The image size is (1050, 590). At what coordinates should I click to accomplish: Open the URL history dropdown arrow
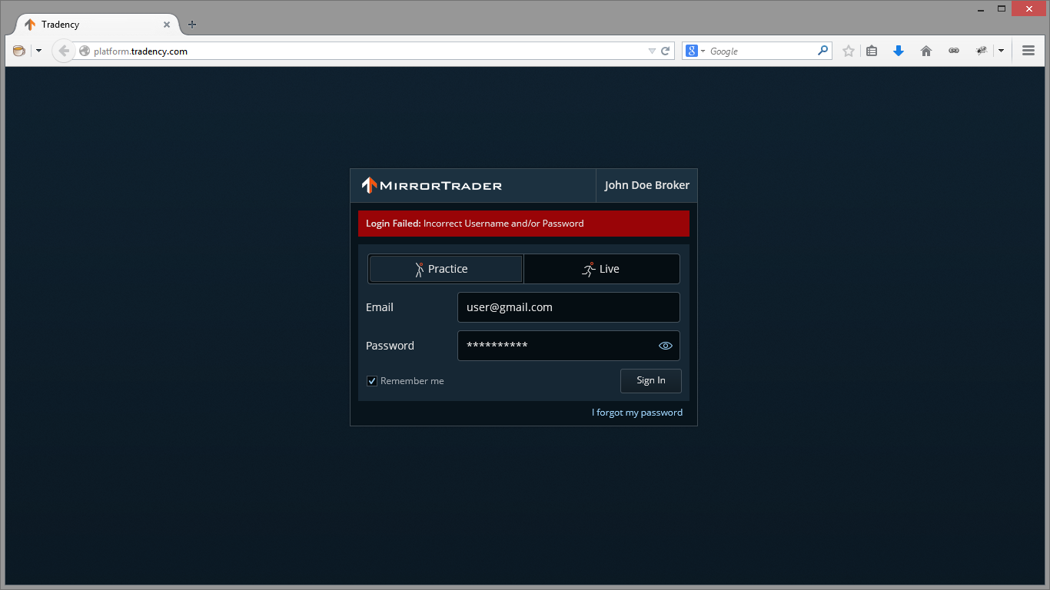pos(652,51)
